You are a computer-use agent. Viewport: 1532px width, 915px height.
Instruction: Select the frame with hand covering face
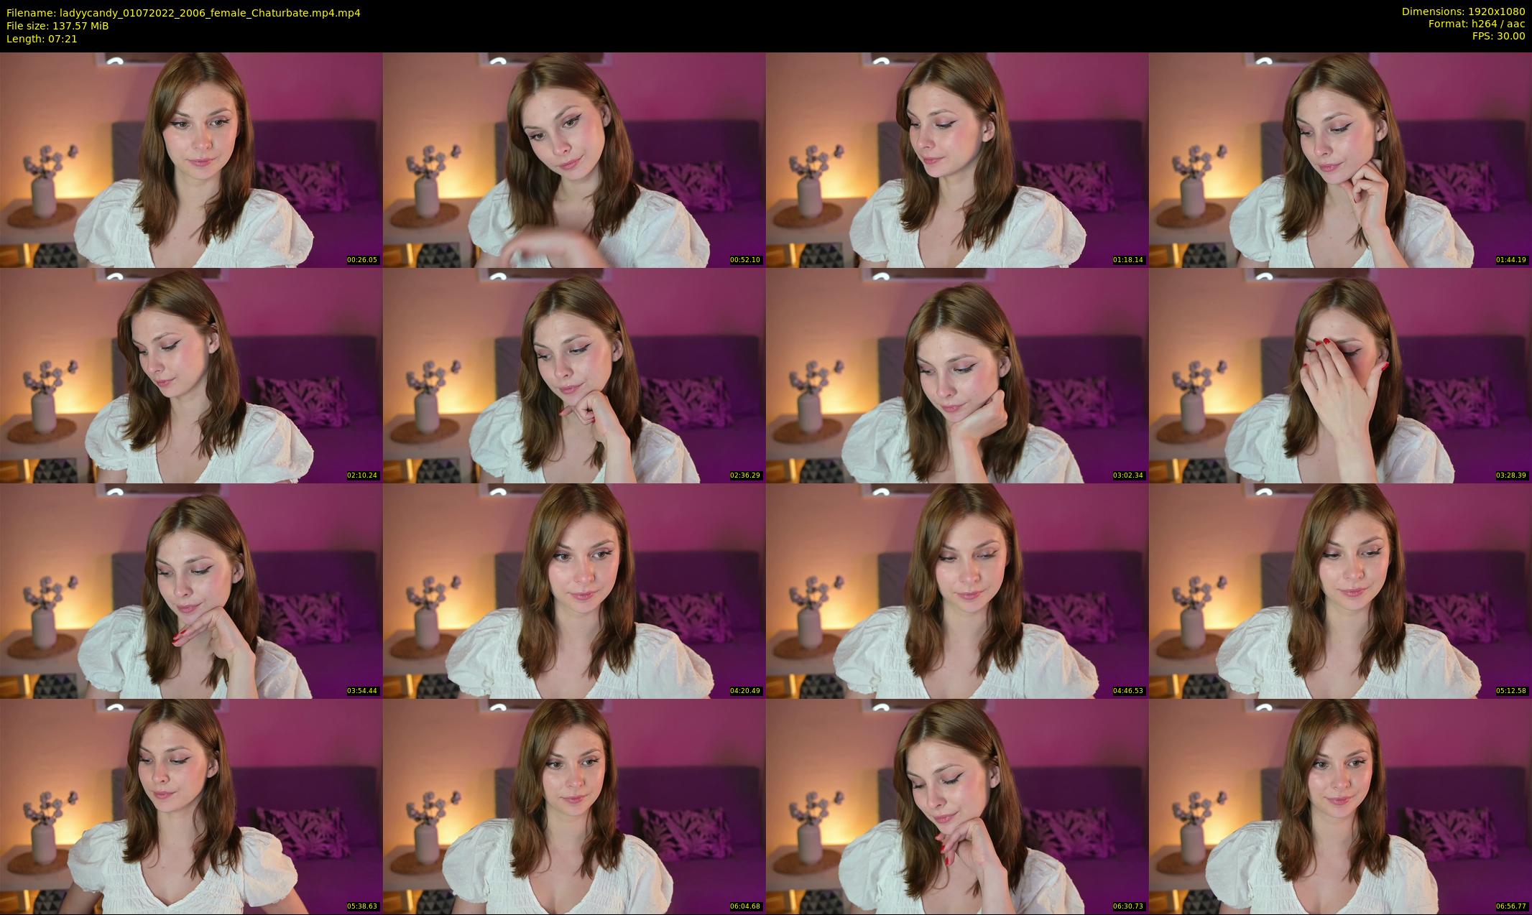pos(1340,375)
